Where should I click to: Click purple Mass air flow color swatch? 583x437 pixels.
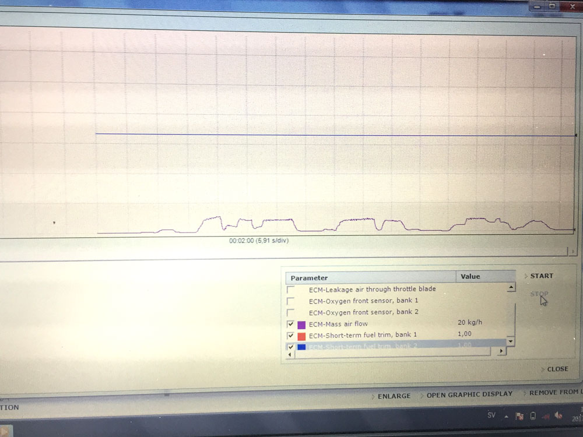(301, 325)
